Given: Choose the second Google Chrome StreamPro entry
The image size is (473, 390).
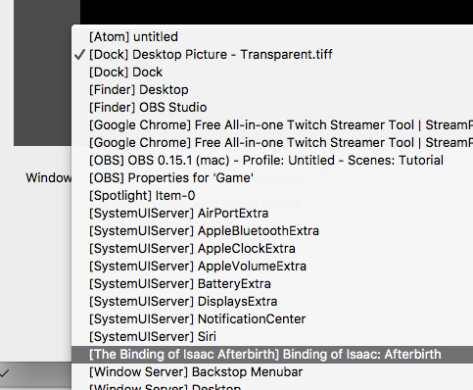Looking at the screenshot, I should [x=272, y=142].
